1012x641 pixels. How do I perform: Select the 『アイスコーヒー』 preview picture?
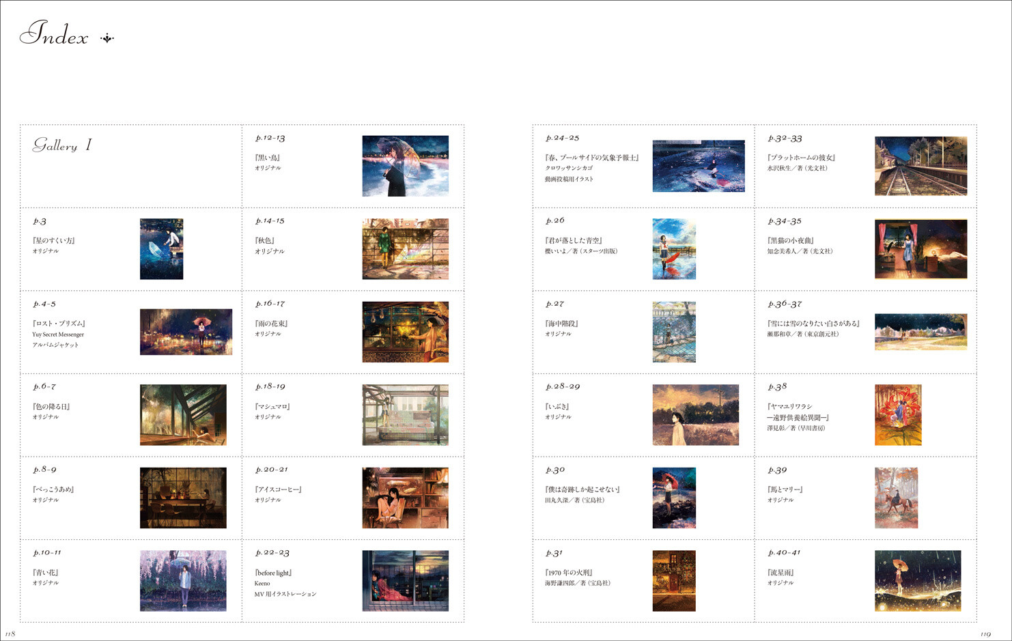[406, 498]
